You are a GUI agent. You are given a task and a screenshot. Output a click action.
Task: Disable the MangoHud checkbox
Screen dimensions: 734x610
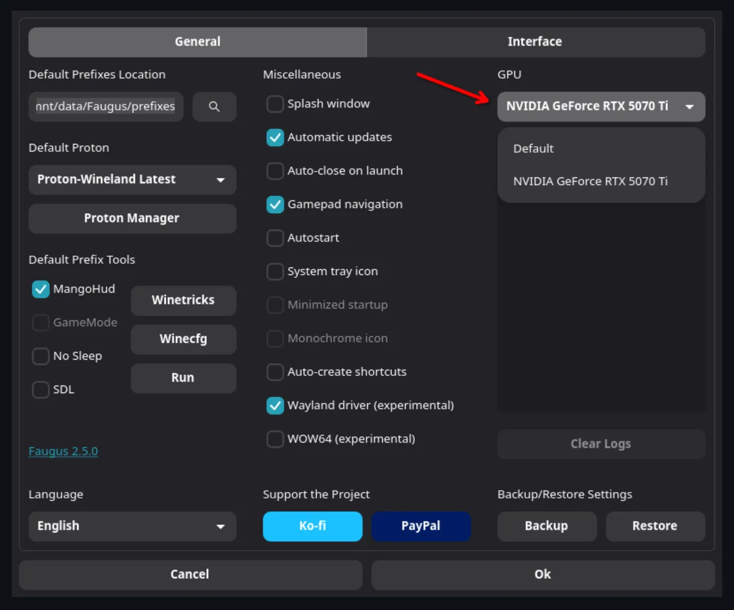[x=41, y=289]
